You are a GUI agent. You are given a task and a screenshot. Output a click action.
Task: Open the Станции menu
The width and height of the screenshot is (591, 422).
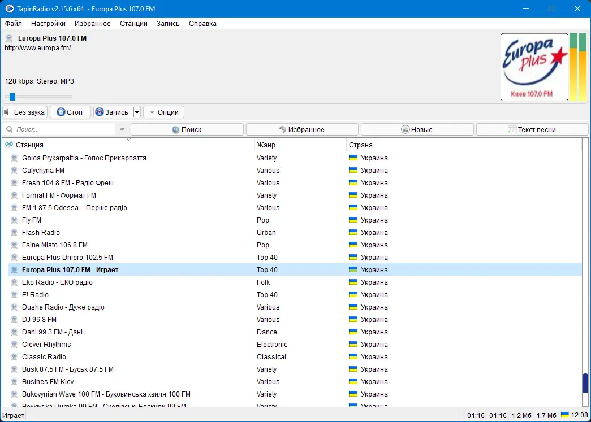tap(133, 24)
